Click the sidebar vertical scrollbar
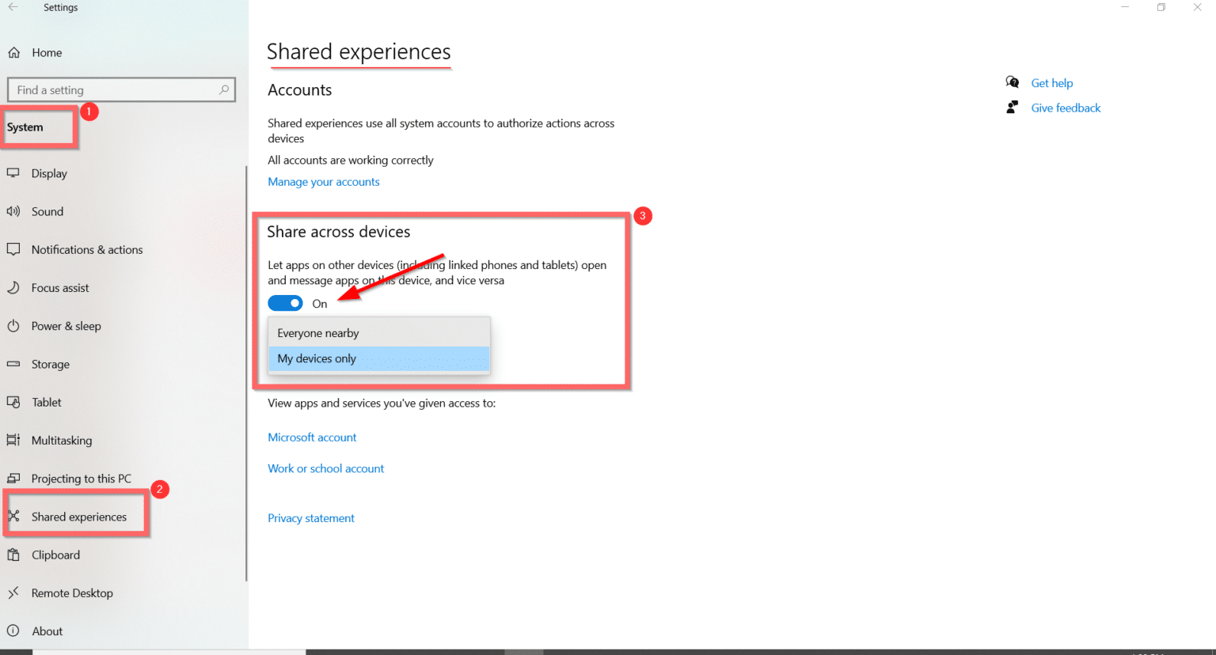Viewport: 1216px width, 655px height. (246, 372)
